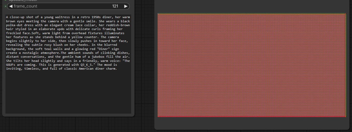The height and width of the screenshot is (132, 352).
Task: Click empty canvas between the two nodes
Action: pos(144,65)
